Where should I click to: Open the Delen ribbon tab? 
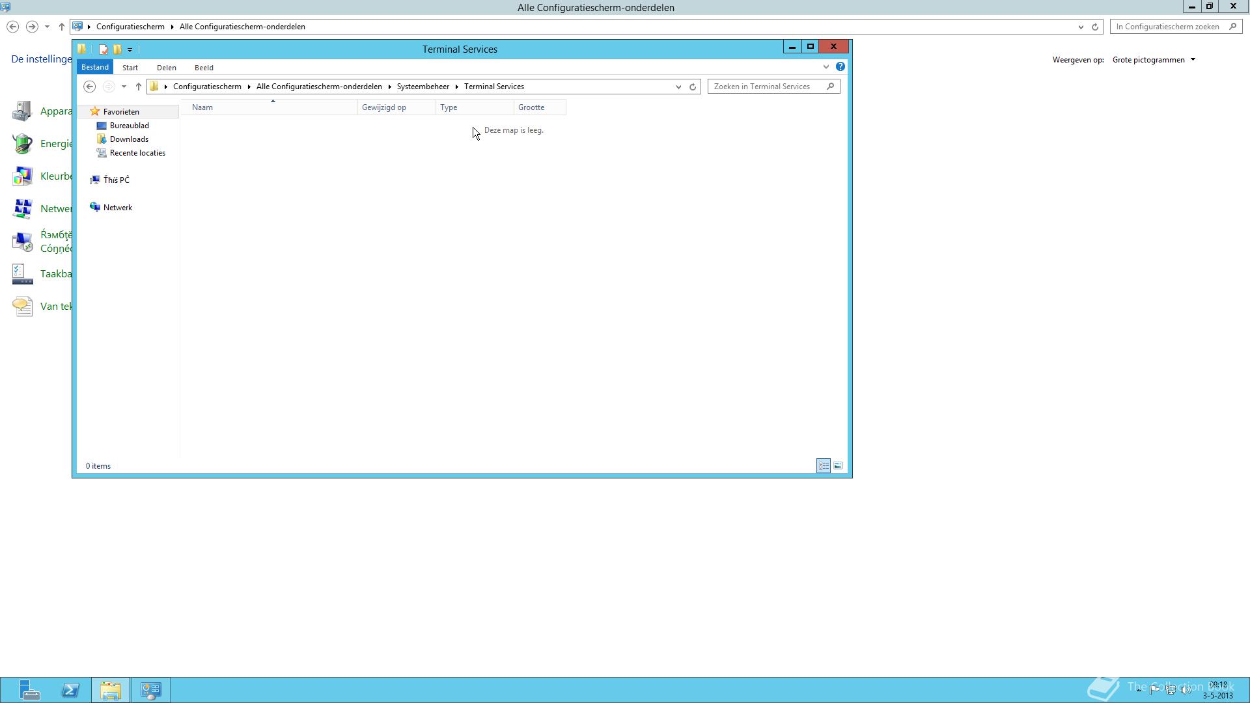[x=167, y=68]
